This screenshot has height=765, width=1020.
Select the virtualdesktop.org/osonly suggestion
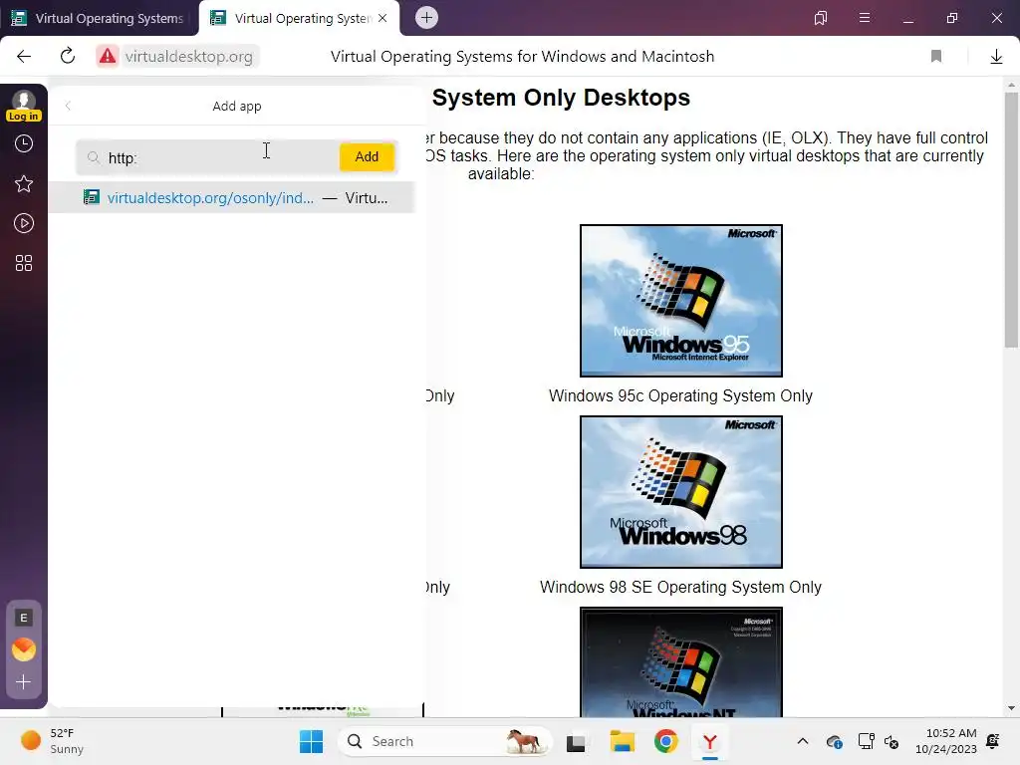click(x=231, y=198)
